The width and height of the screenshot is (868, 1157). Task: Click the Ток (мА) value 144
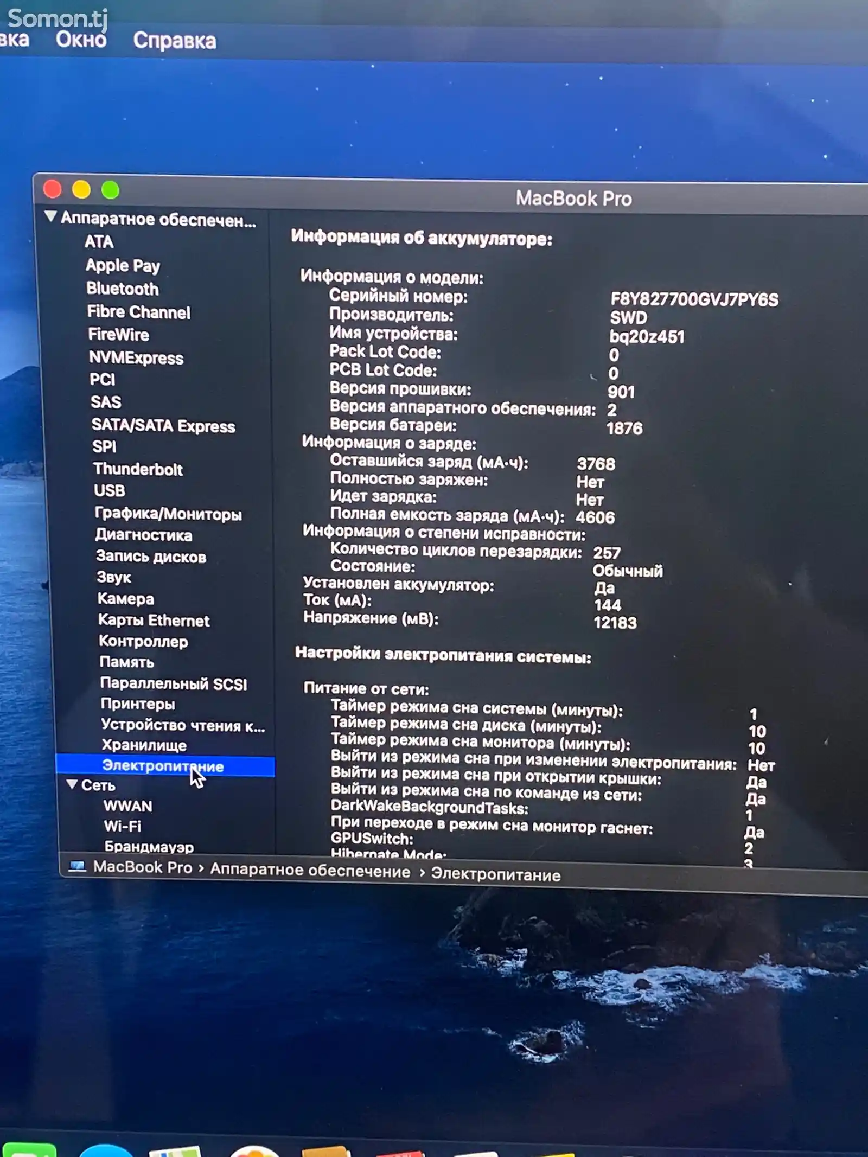click(608, 605)
